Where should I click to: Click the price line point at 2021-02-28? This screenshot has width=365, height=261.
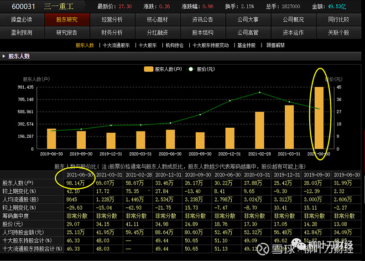coord(260,92)
